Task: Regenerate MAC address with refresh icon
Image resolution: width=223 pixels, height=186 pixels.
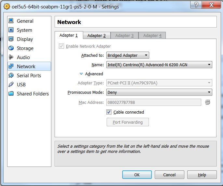Action: tap(208, 102)
